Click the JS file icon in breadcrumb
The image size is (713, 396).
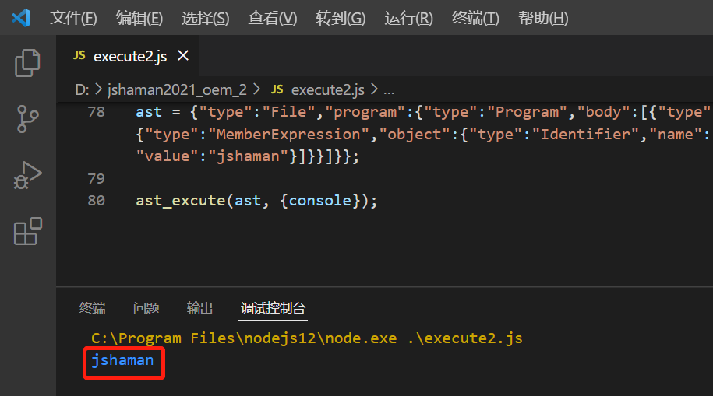[x=277, y=89]
